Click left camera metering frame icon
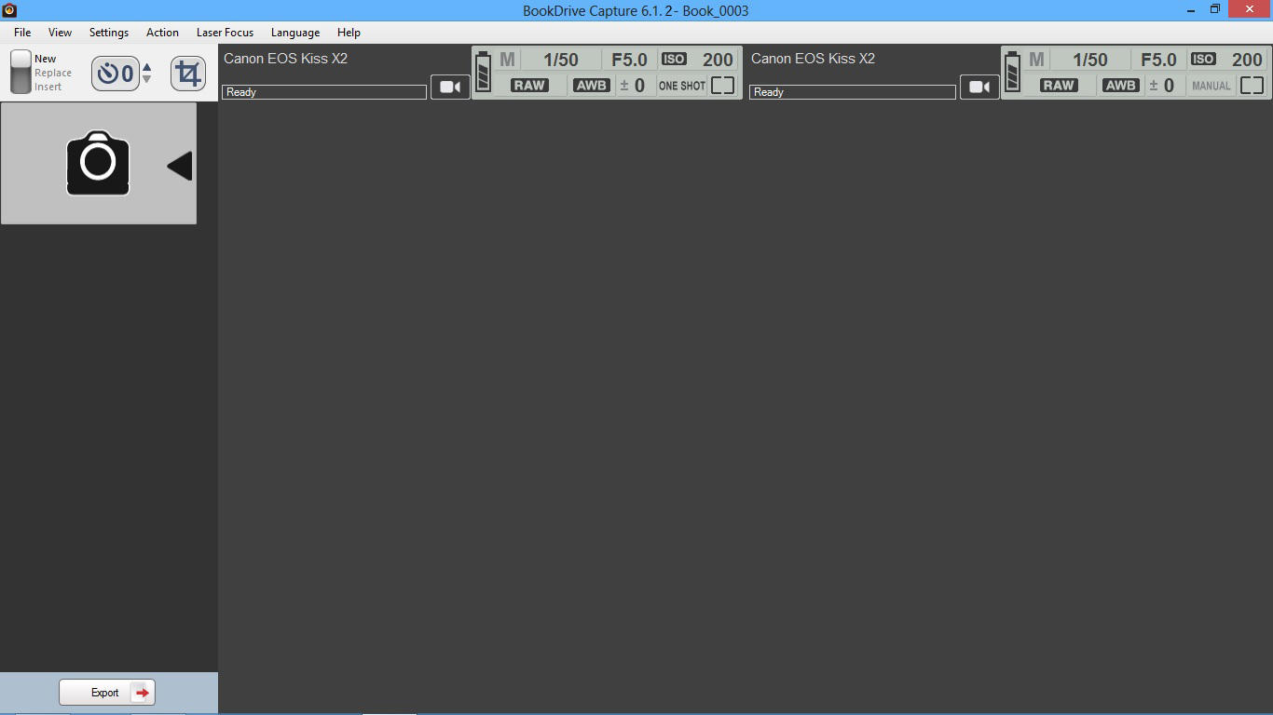Image resolution: width=1273 pixels, height=715 pixels. pyautogui.click(x=723, y=85)
